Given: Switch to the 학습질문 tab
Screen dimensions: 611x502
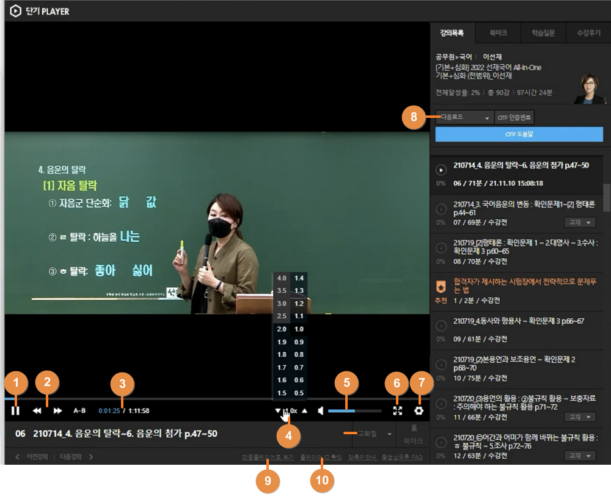Looking at the screenshot, I should click(543, 32).
